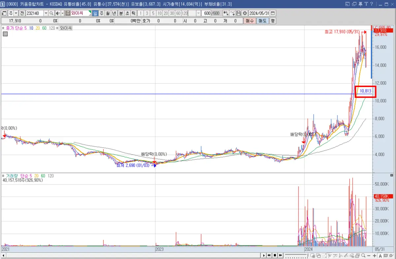The image size is (396, 259).
Task: Select the daily 일 period button
Action: [x=95, y=13]
